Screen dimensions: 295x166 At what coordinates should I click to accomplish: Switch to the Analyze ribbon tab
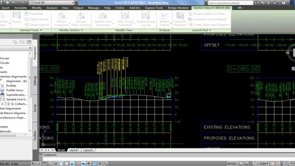click(x=52, y=8)
